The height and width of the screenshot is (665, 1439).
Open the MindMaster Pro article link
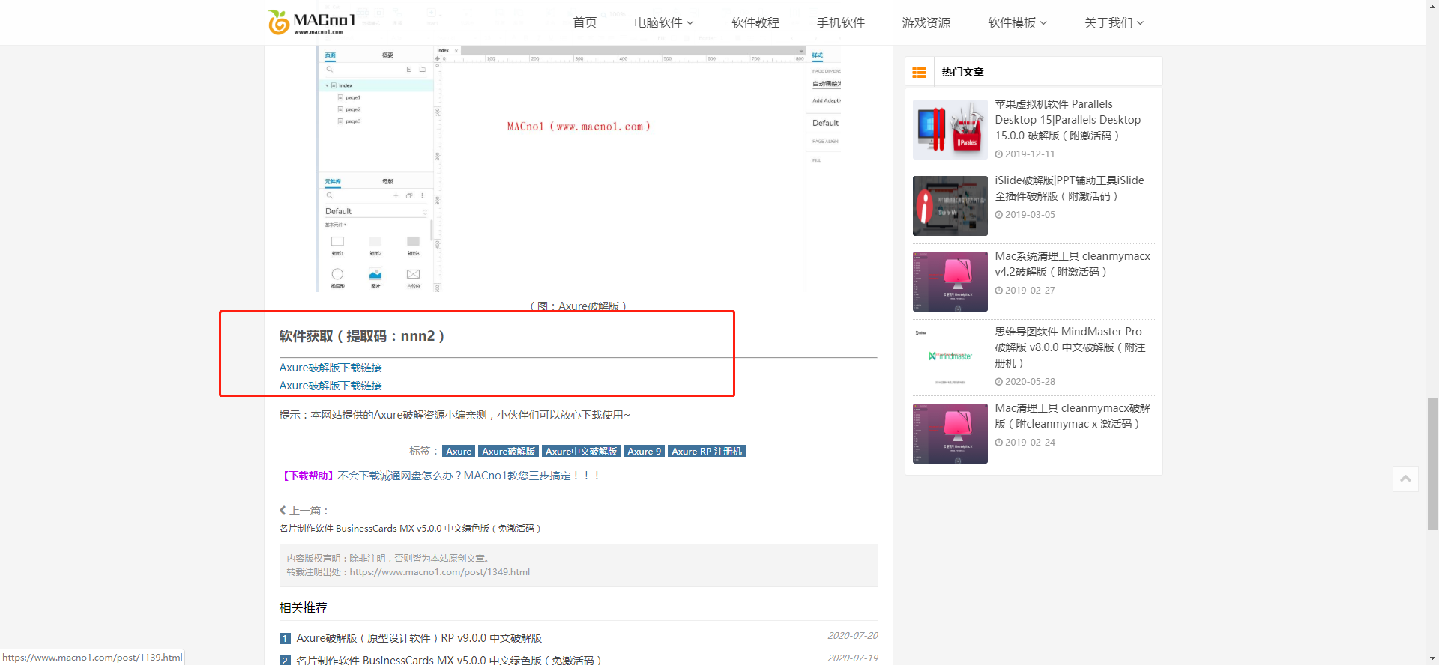click(x=1070, y=347)
